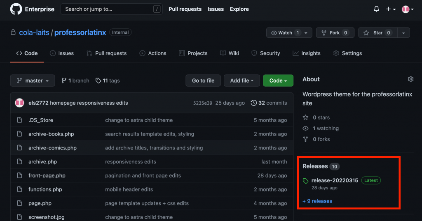This screenshot has height=221, width=422.
Task: Fork the repository
Action: pos(335,33)
